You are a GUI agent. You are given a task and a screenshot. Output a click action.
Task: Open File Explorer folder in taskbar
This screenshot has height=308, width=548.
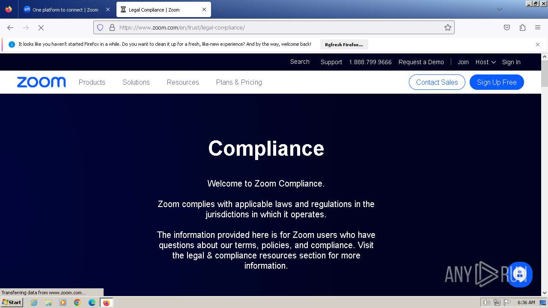point(48,302)
